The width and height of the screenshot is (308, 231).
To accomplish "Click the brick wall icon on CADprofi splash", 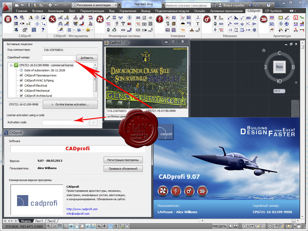I will point(202,191).
